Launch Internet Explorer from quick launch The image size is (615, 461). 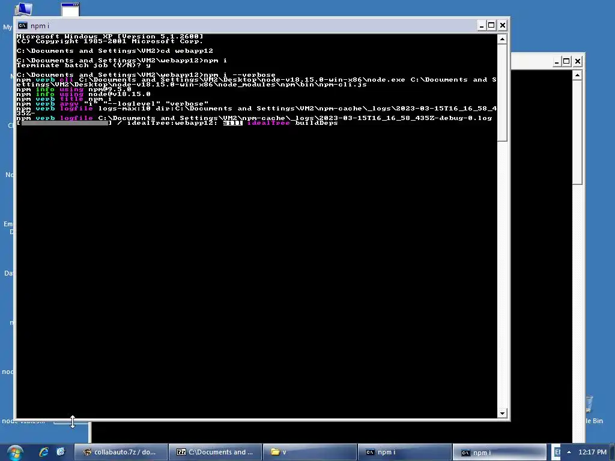click(x=44, y=452)
